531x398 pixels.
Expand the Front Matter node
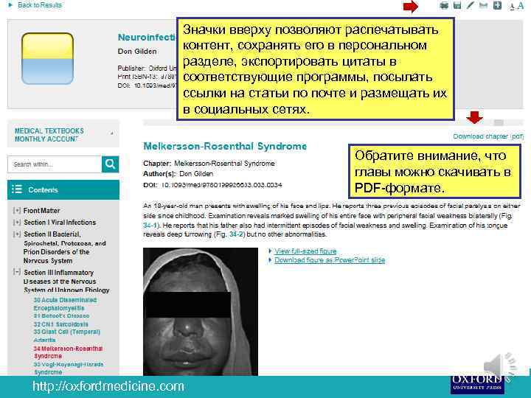click(x=16, y=211)
